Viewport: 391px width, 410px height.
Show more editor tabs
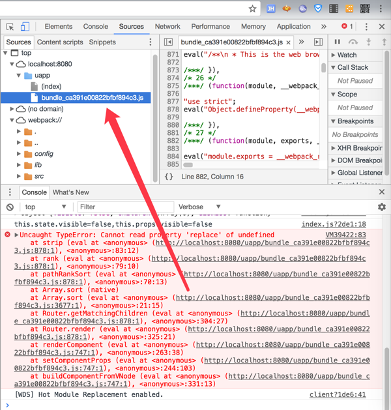click(x=301, y=42)
